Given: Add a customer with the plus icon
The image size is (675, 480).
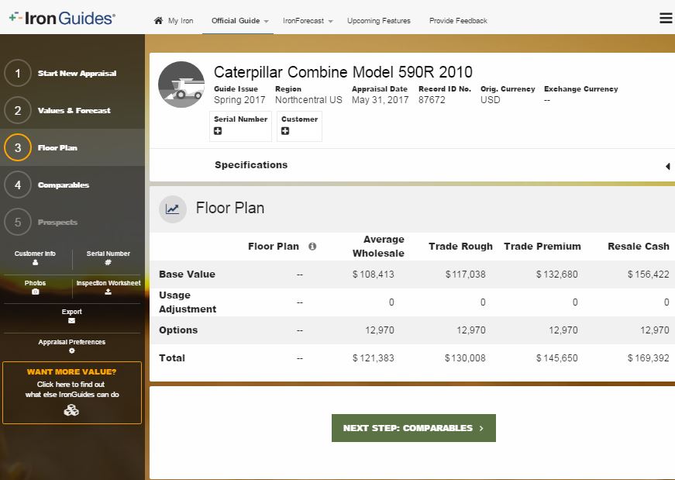Looking at the screenshot, I should 285,131.
